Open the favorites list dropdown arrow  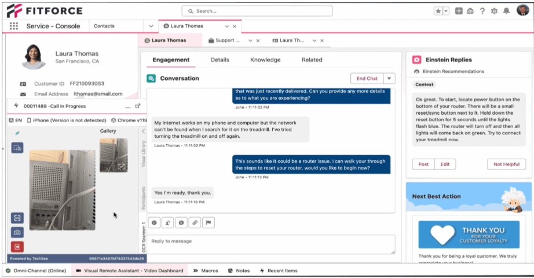446,11
